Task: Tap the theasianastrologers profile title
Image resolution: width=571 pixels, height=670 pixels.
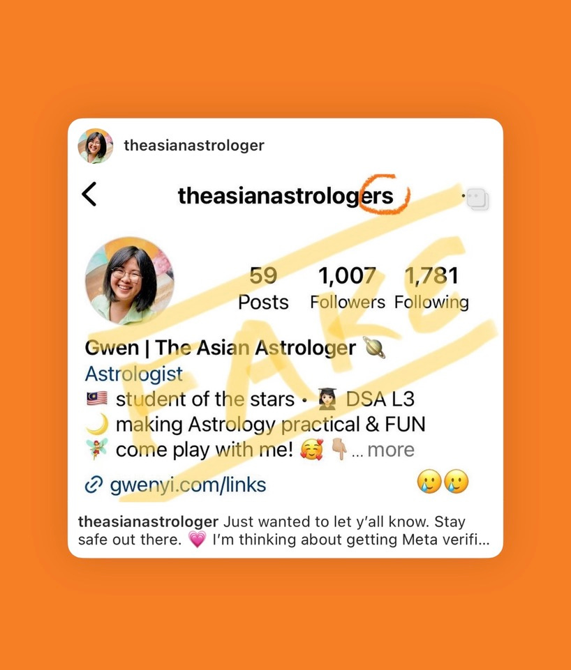Action: tap(285, 196)
